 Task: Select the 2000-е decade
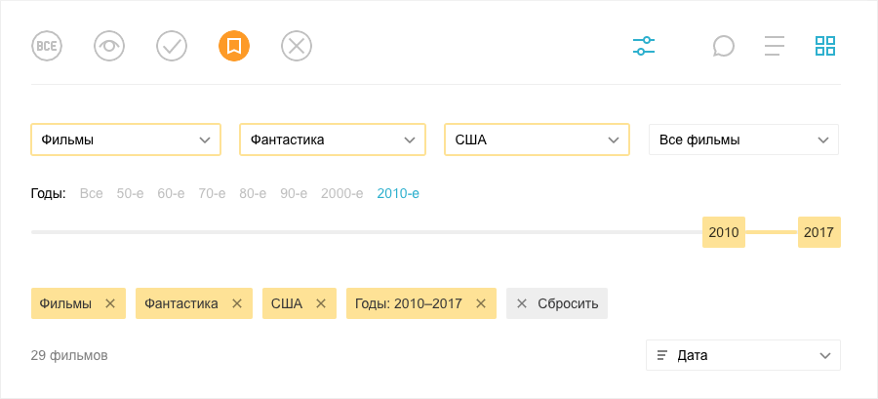pos(342,193)
